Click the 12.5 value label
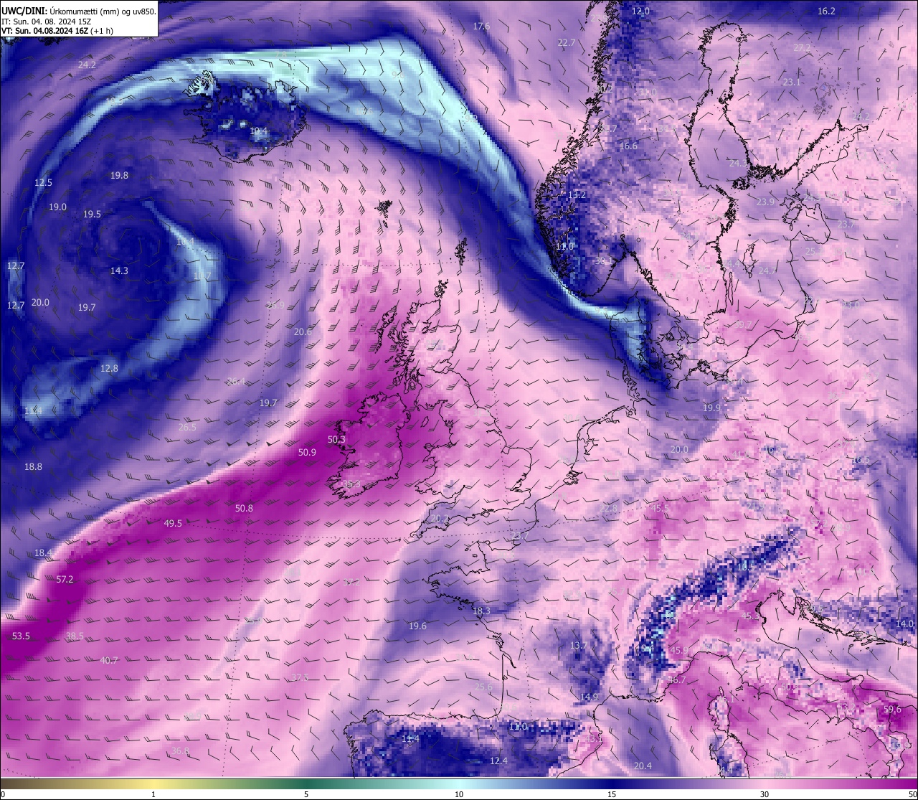918x800 pixels. 43,182
